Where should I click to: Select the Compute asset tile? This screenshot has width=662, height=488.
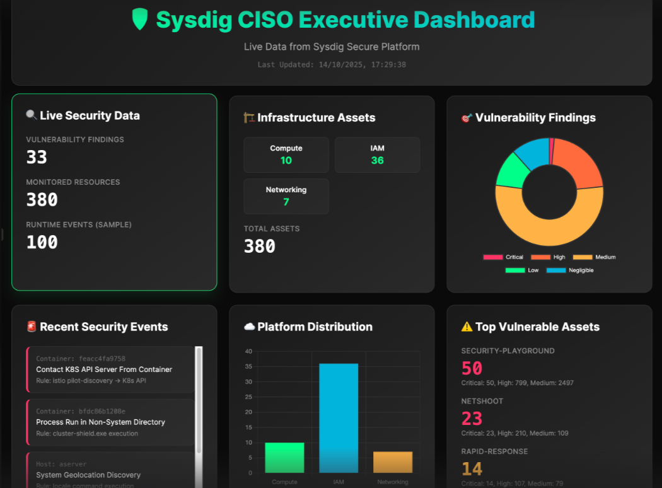coord(286,154)
